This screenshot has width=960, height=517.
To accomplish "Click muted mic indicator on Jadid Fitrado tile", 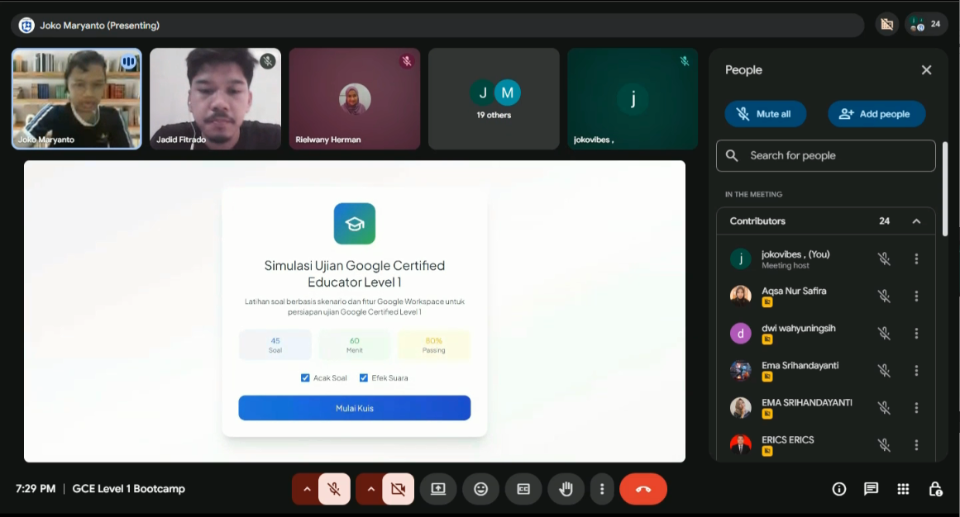I will 268,61.
